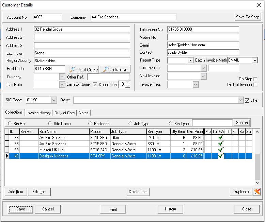Image resolution: width=265 pixels, height=222 pixels.
Task: Click Wednesday checkmark in Designix Kitchens row
Action: tap(221, 156)
